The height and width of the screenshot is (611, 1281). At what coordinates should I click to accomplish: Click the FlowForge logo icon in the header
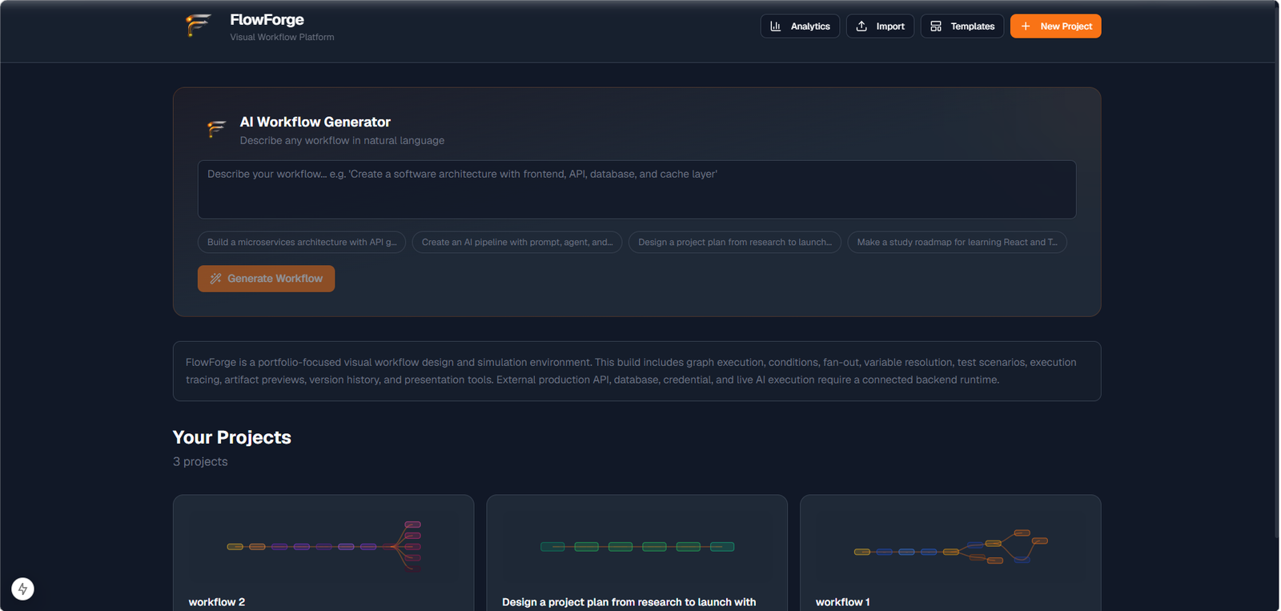[x=198, y=26]
